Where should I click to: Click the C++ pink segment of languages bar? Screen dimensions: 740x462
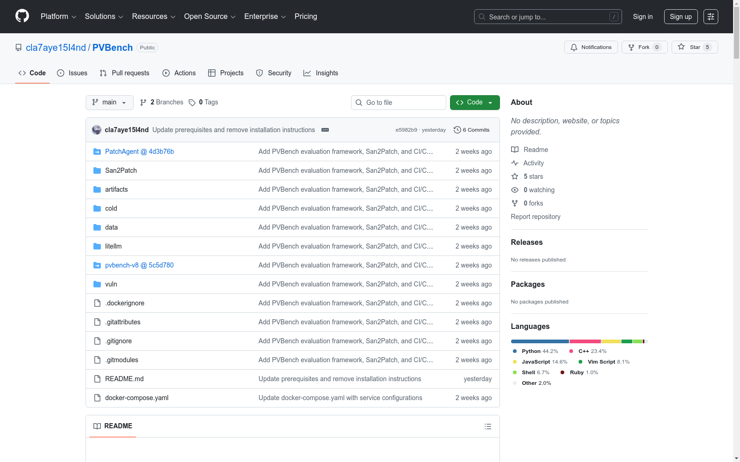coord(586,341)
